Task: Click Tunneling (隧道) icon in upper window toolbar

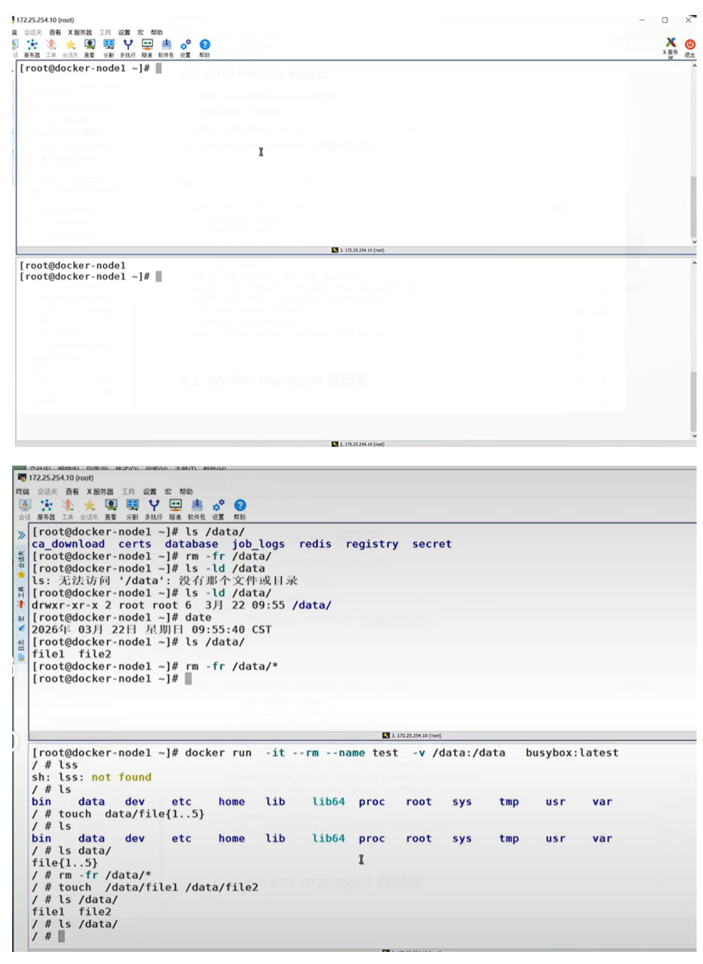Action: pyautogui.click(x=147, y=47)
